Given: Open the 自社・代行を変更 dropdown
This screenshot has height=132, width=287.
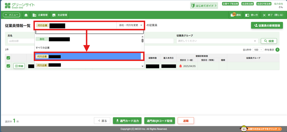Looking at the screenshot, I should (131, 25).
